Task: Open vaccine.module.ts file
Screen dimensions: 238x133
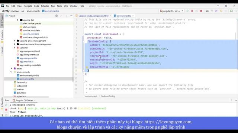Action: click(31, 30)
